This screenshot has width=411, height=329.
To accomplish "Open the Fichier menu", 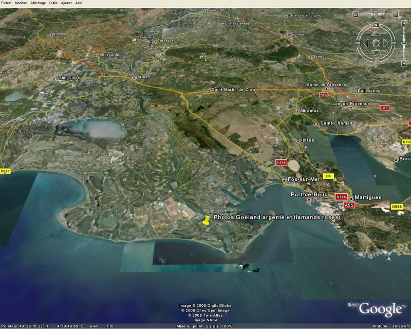I will (x=6, y=3).
